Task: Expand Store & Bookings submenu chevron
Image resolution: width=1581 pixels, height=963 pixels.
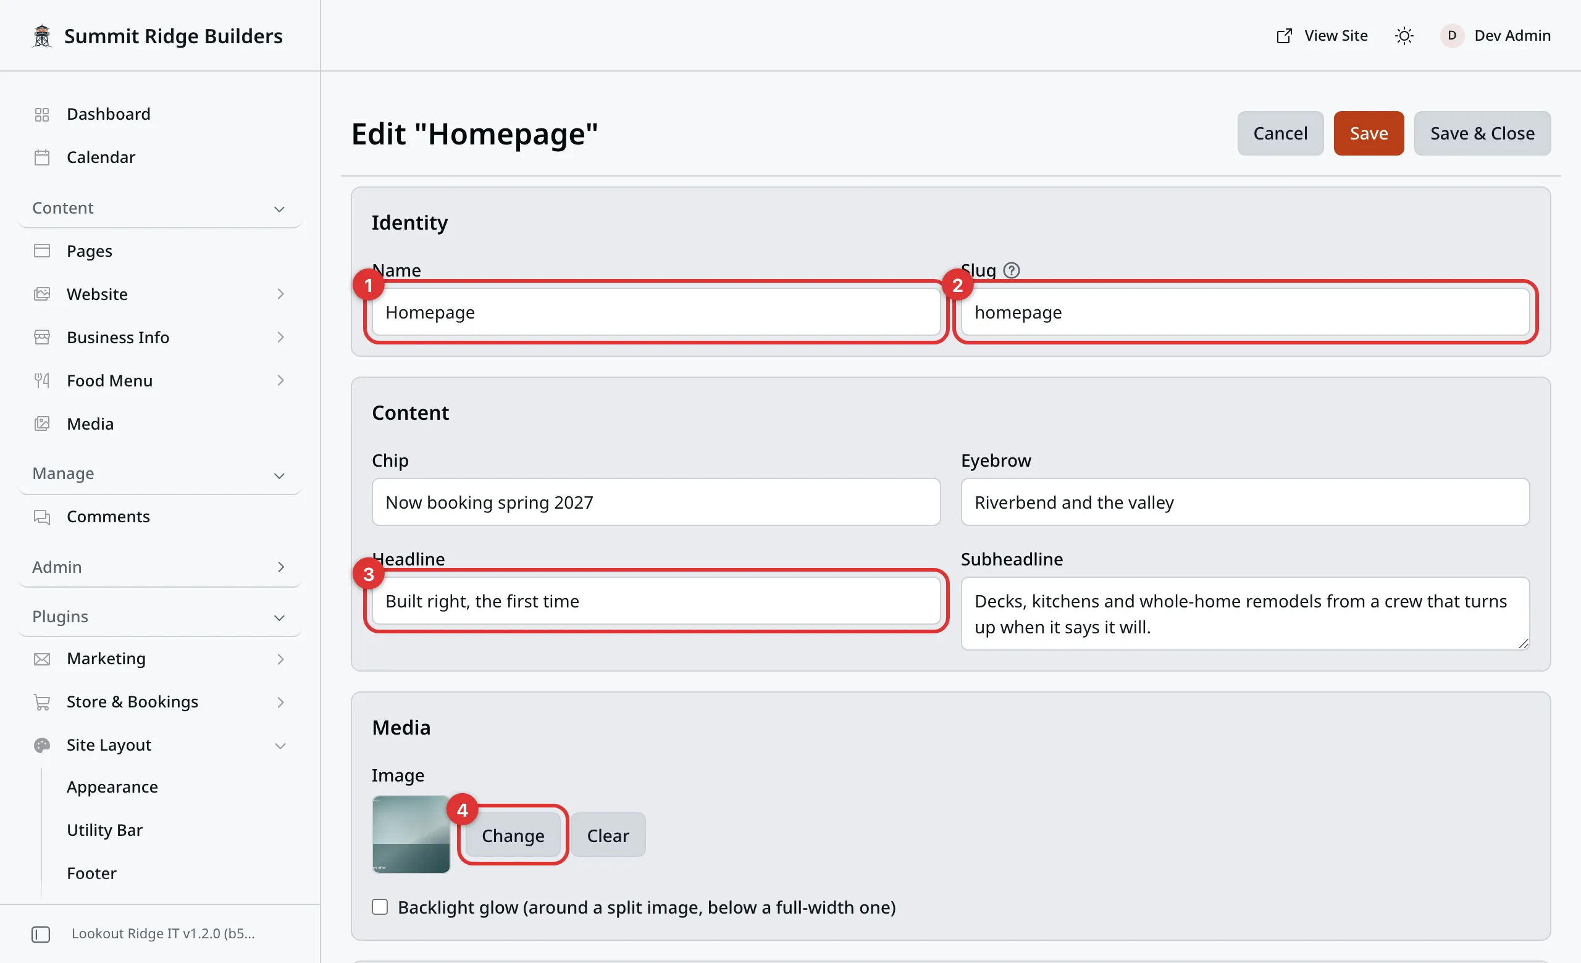Action: [280, 701]
